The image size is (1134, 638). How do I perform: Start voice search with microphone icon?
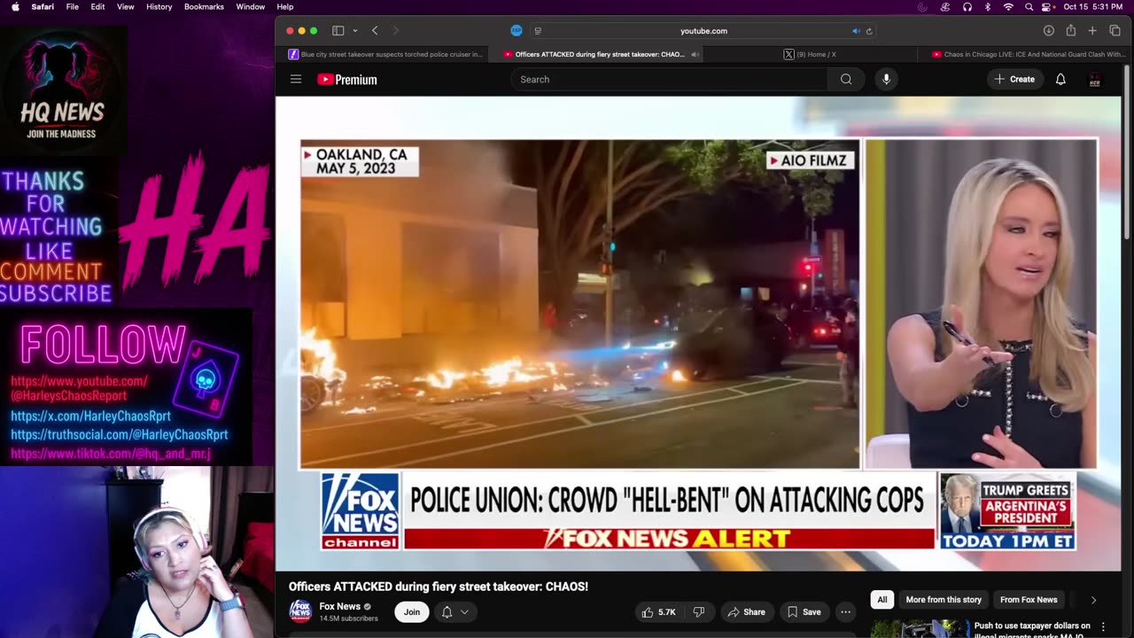click(x=886, y=79)
